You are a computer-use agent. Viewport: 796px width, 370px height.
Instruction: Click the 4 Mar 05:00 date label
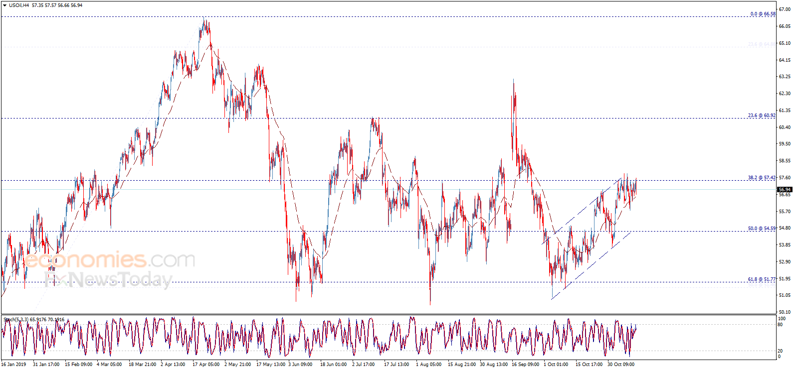coord(109,365)
